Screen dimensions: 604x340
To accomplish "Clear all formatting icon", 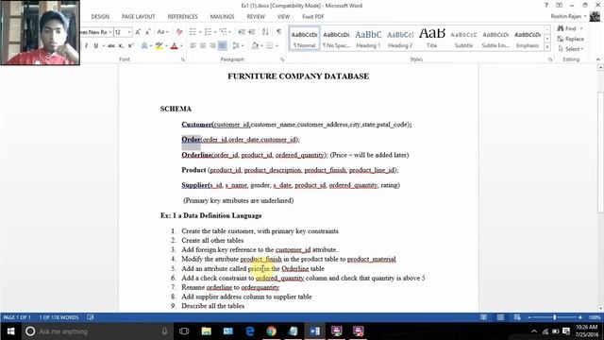I will [179, 32].
